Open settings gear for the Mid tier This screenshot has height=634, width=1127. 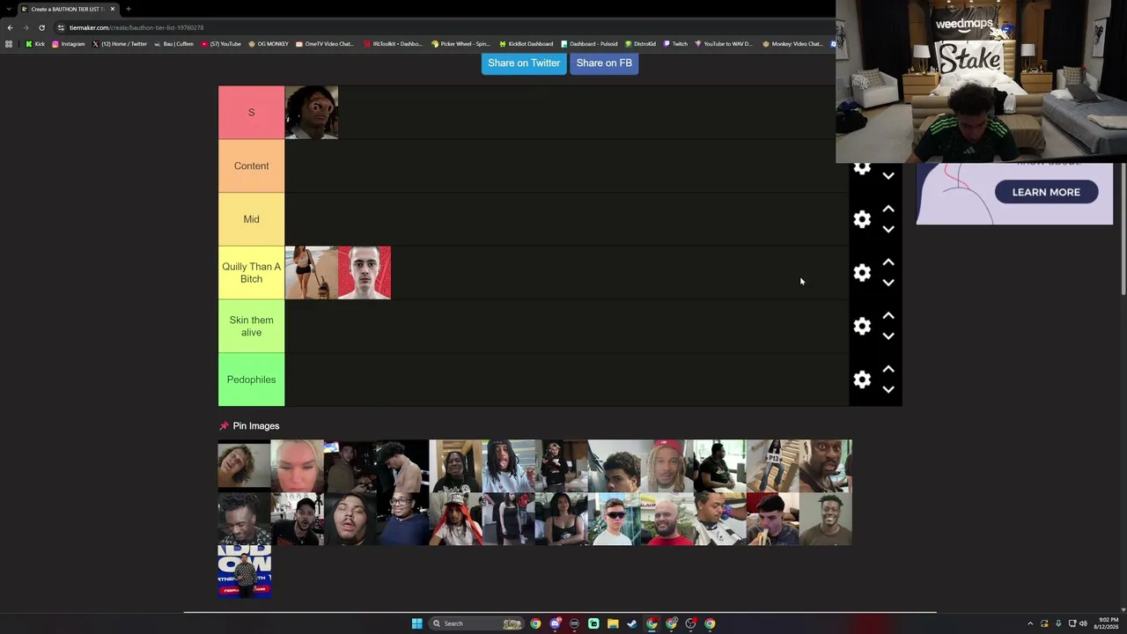[x=862, y=219]
